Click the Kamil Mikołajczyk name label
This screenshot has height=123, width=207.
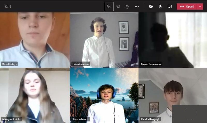(150, 119)
